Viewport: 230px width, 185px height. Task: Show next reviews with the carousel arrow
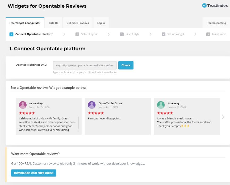pyautogui.click(x=223, y=116)
